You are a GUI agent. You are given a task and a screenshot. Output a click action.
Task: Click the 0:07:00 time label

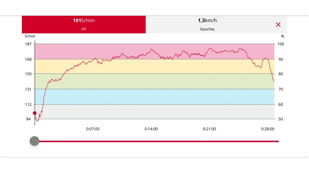click(93, 129)
